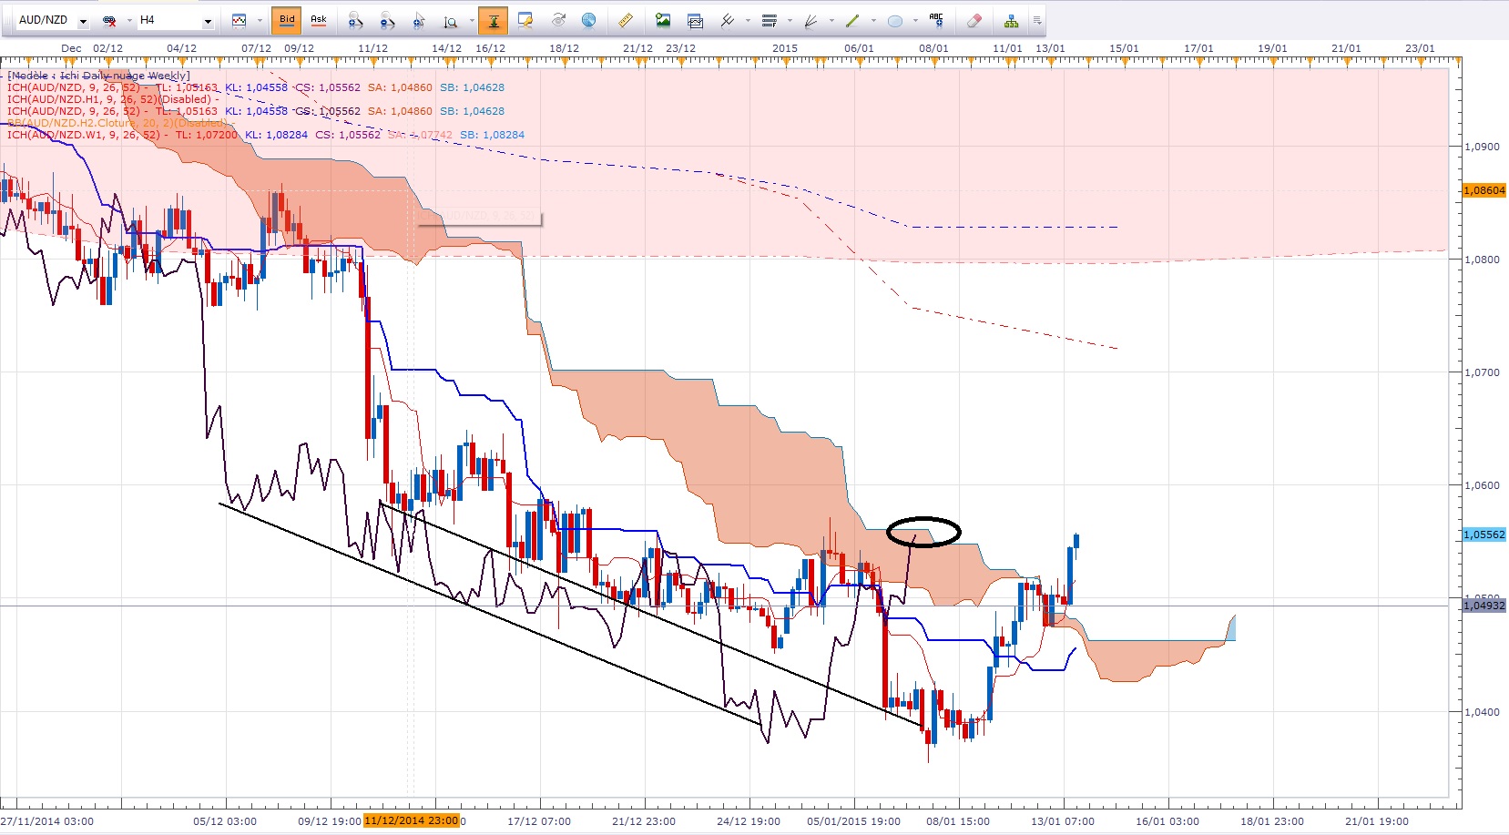The width and height of the screenshot is (1509, 835).
Task: Open the AUD/NZD symbol dropdown
Action: pos(83,21)
